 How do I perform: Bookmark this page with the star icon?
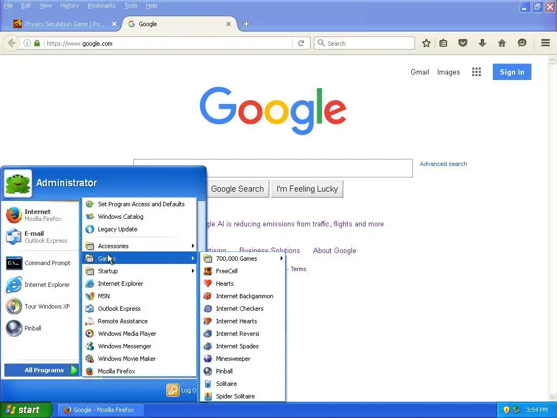tap(426, 44)
